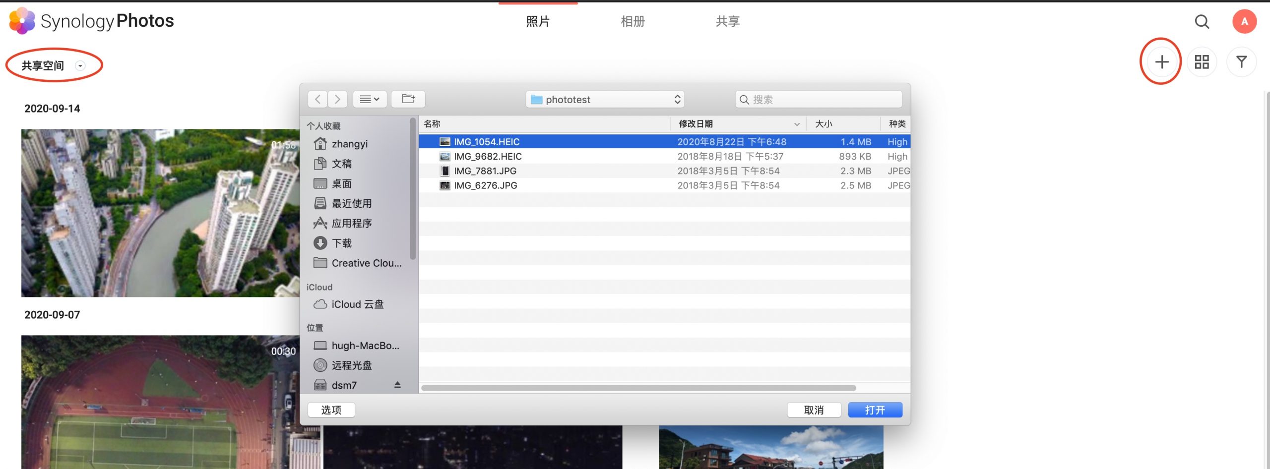
Task: Select file IMG_6276.JPG
Action: [x=664, y=185]
